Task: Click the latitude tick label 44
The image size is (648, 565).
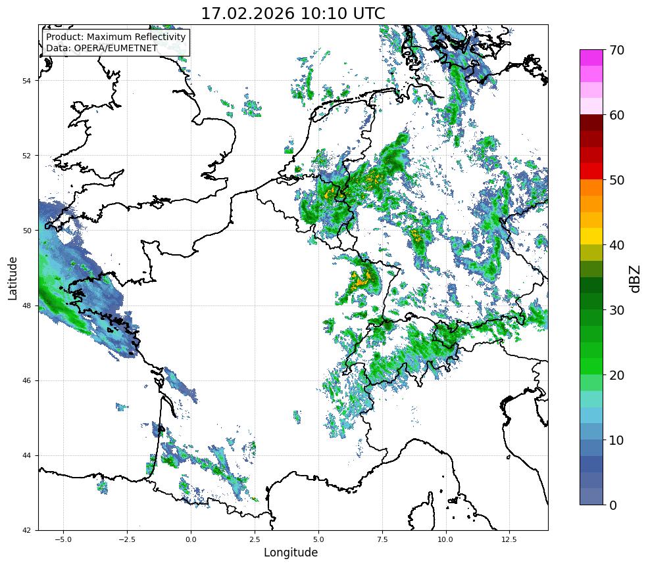Action: coord(26,456)
